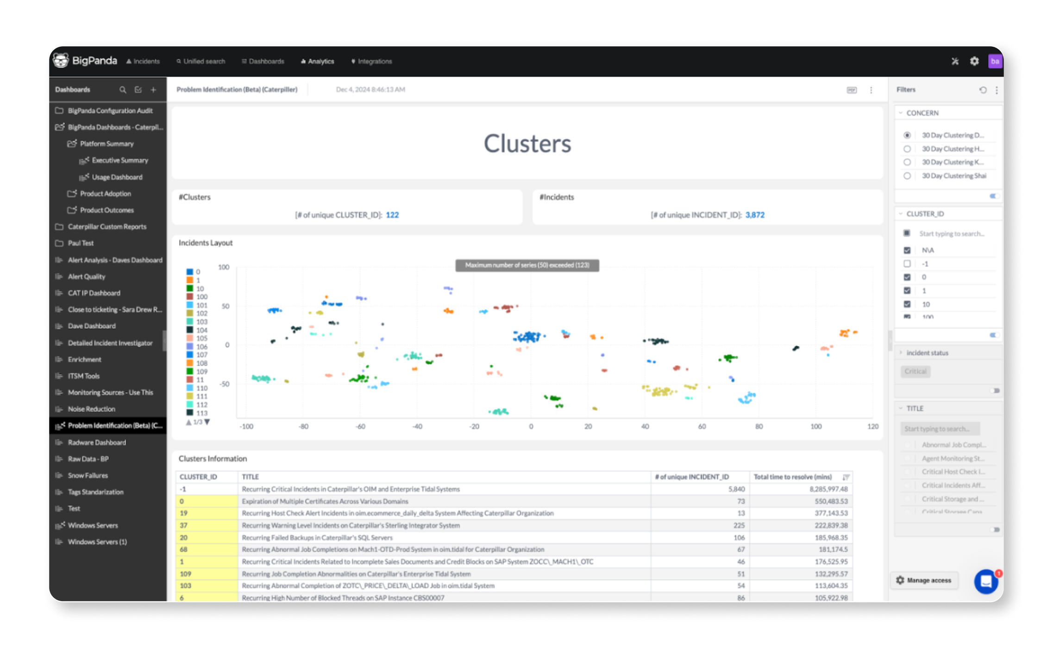Open the purple user avatar menu
The height and width of the screenshot is (647, 1053).
click(x=995, y=61)
